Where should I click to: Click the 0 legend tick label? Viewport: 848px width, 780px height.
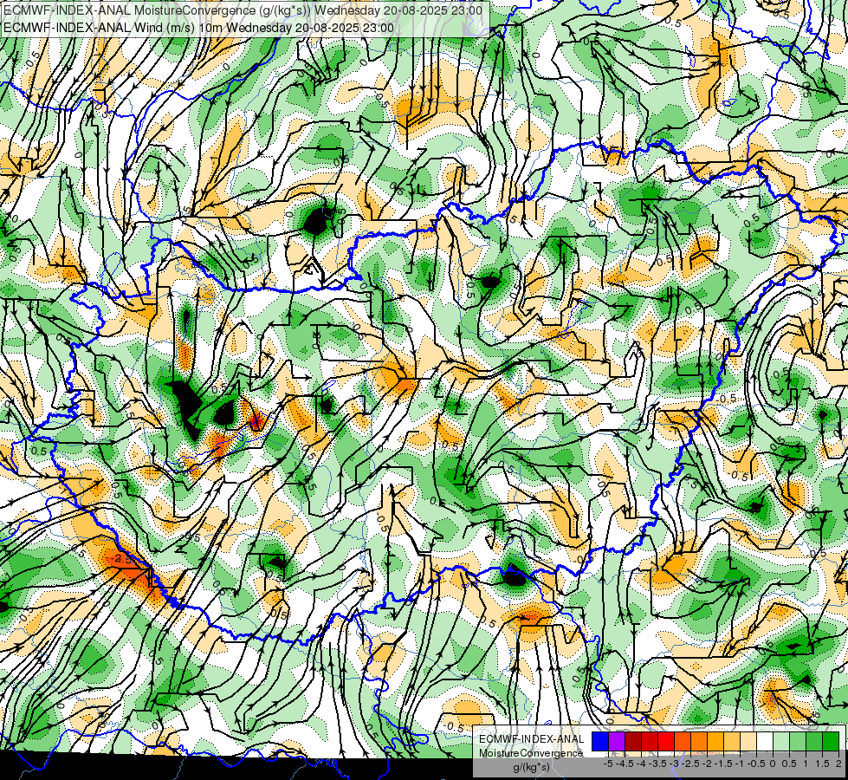click(773, 764)
